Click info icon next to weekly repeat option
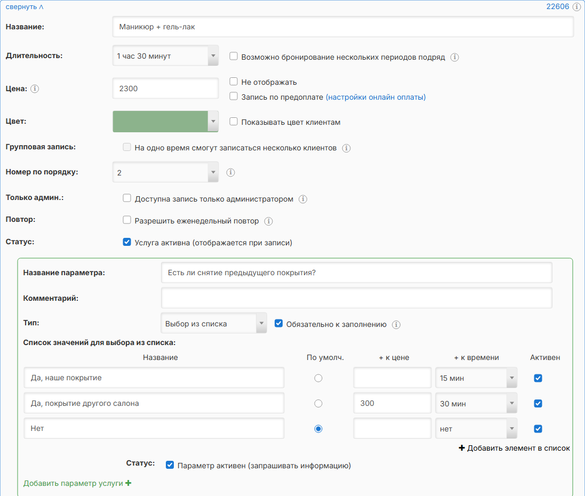The height and width of the screenshot is (496, 585). pos(268,221)
